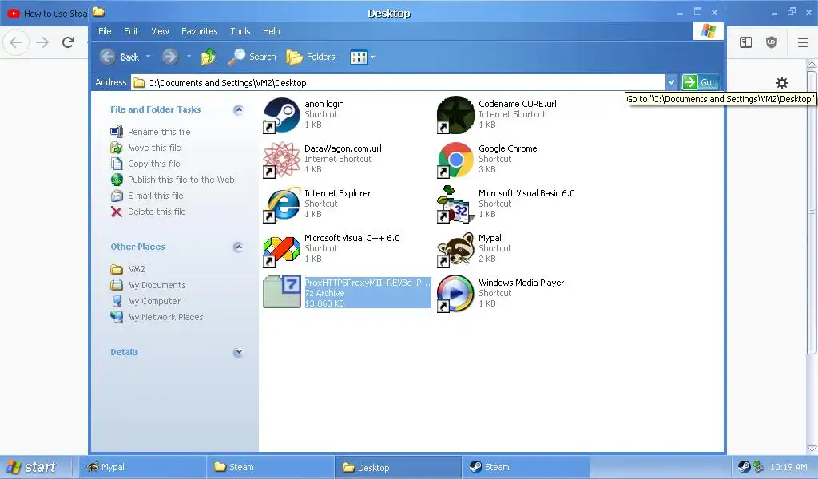Launch the Google Chrome shortcut

[x=455, y=160]
